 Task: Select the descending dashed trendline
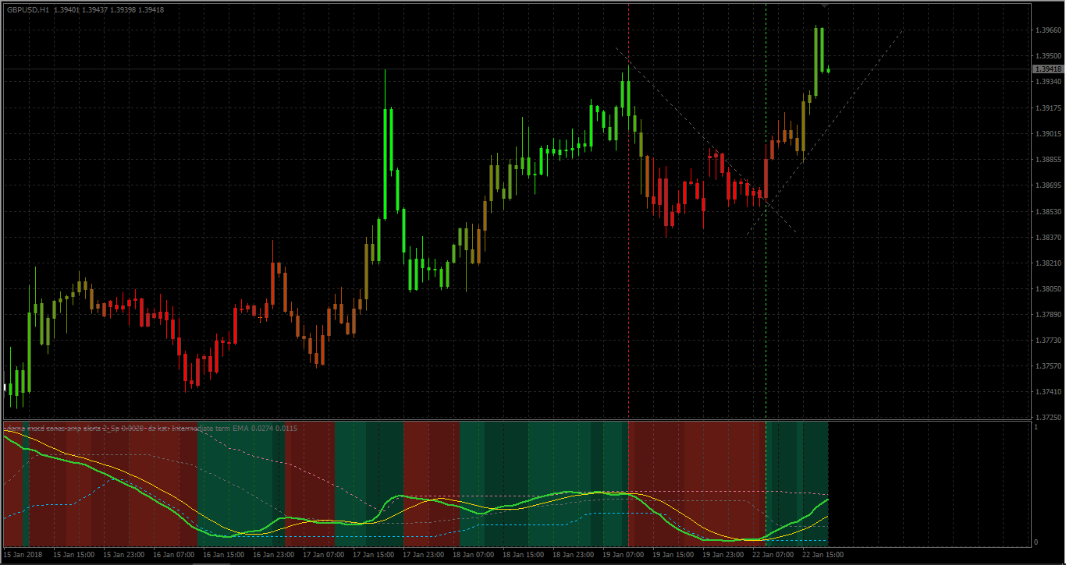pyautogui.click(x=705, y=140)
